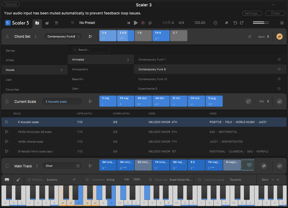Toggle the link icon in Current Scale

(x=279, y=101)
